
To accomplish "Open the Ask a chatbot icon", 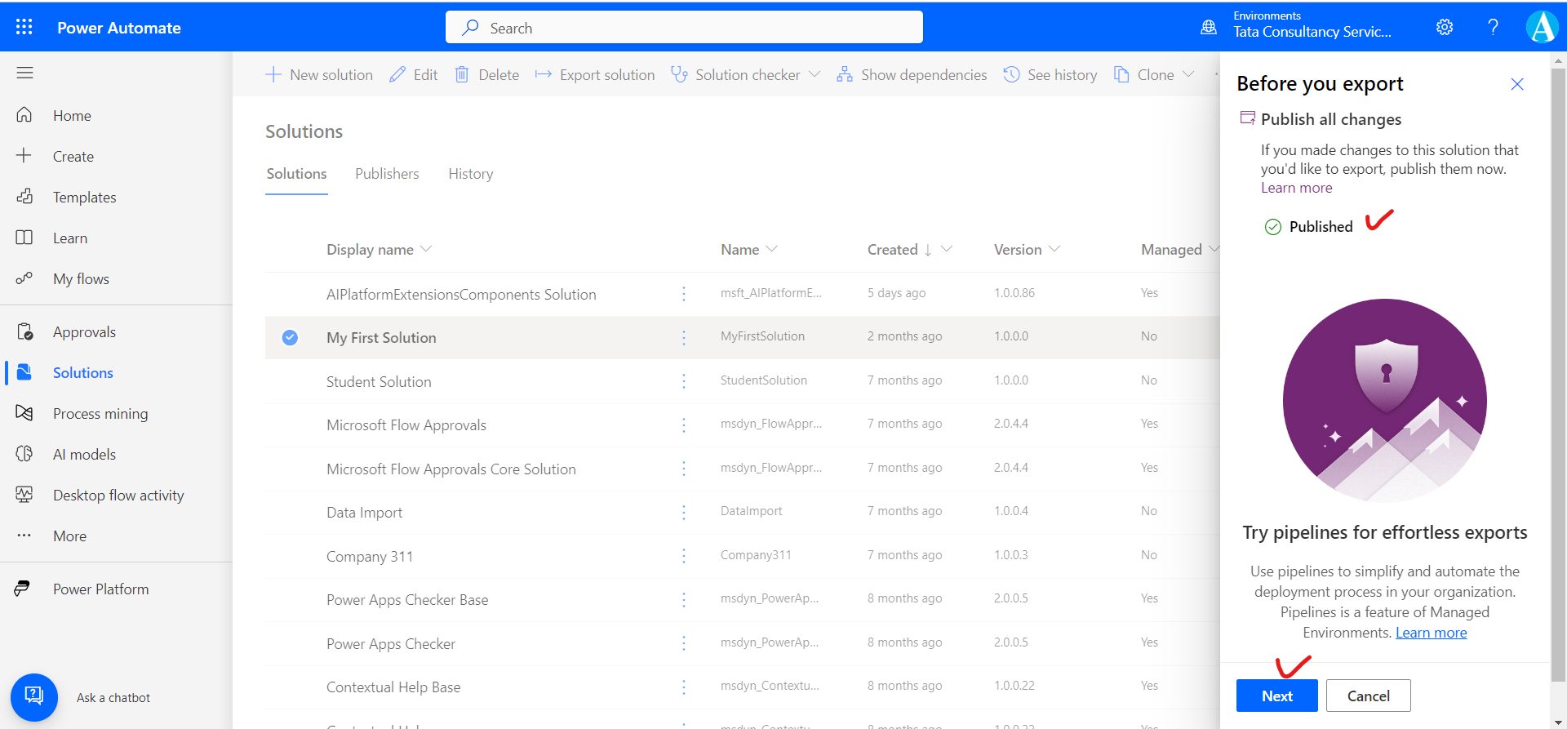I will [33, 696].
